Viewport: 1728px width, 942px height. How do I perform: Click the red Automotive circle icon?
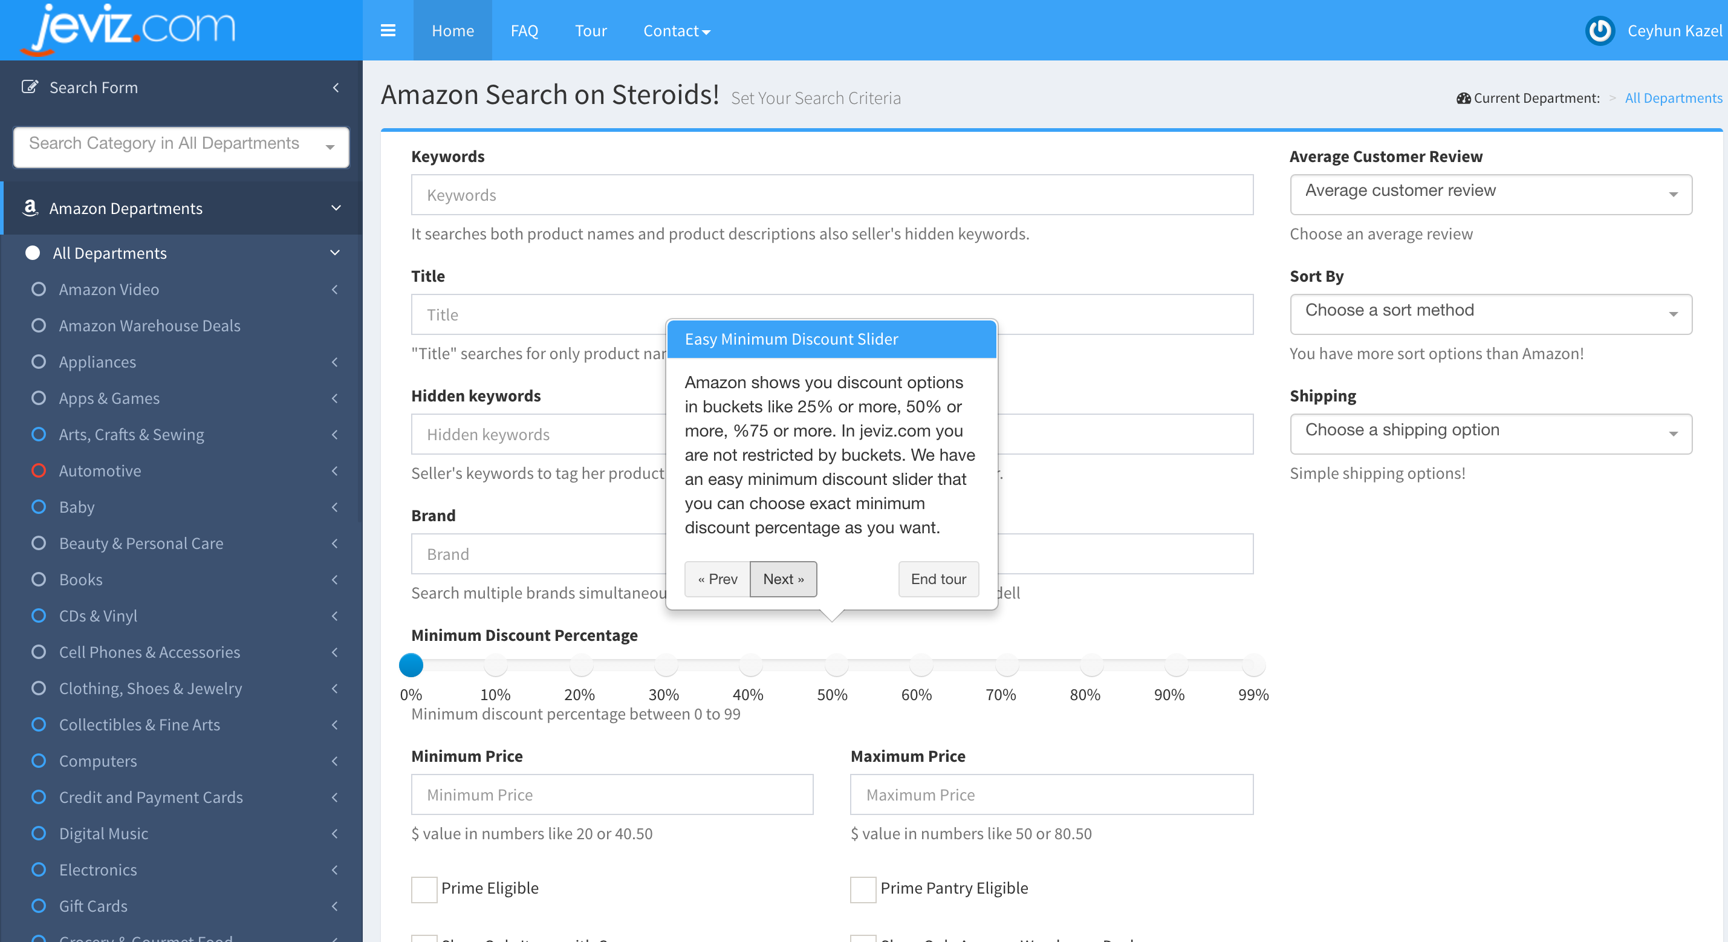click(39, 470)
